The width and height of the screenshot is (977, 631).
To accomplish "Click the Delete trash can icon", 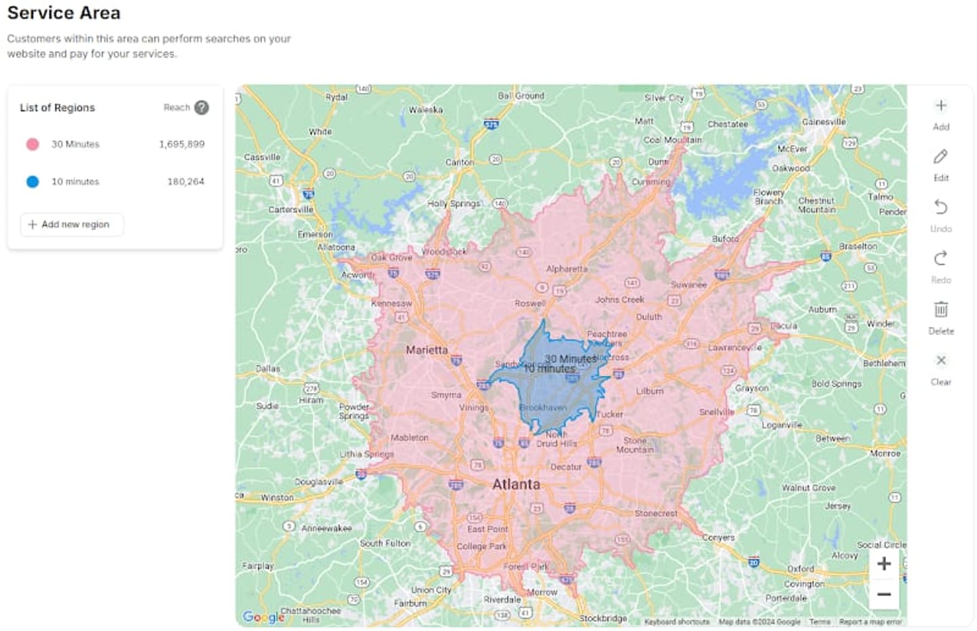I will 940,310.
